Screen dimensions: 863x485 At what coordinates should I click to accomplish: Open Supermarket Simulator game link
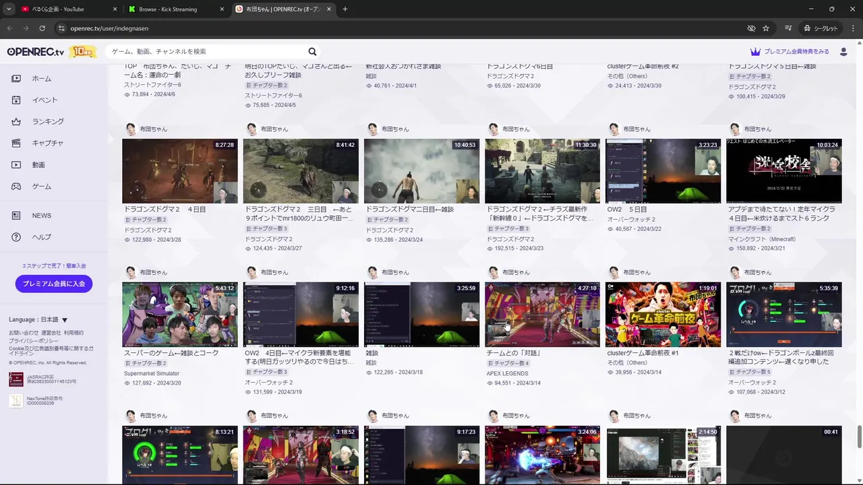[152, 373]
